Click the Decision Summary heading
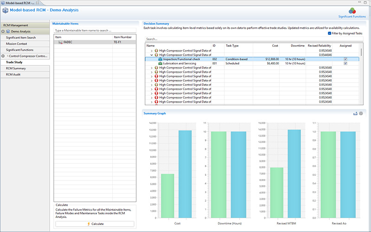This screenshot has height=232, width=371. (x=156, y=24)
